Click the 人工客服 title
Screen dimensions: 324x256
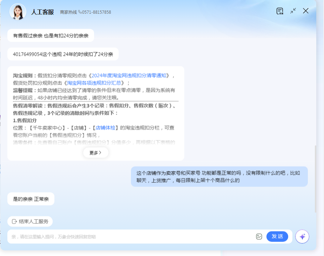pos(42,12)
